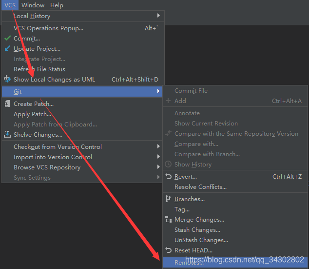Open the Help menu

[57, 5]
